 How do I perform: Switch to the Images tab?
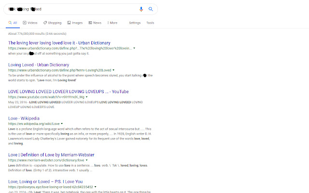coord(75,23)
